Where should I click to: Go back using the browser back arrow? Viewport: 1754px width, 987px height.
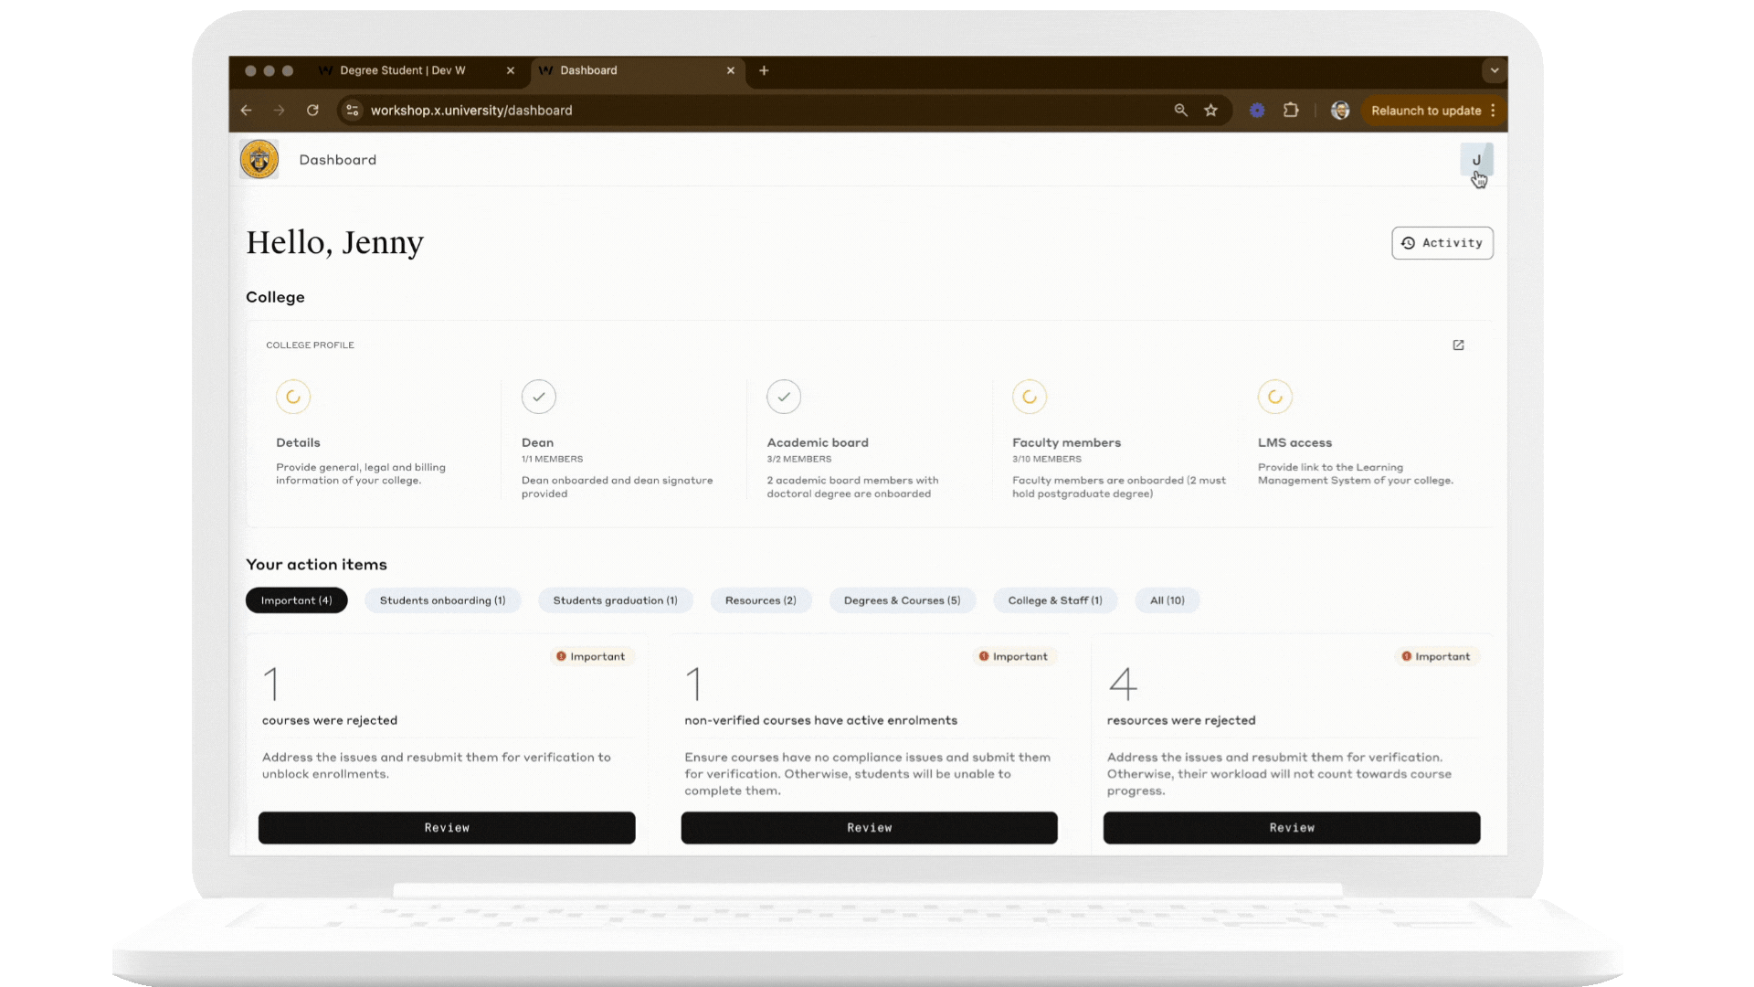click(247, 111)
